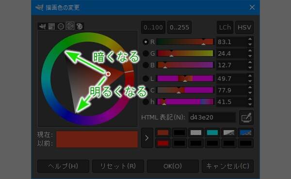Click the h hue slider
This screenshot has width=291, height=179.
(185, 102)
